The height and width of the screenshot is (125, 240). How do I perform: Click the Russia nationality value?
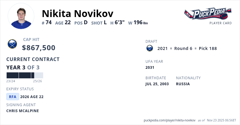pyautogui.click(x=183, y=84)
